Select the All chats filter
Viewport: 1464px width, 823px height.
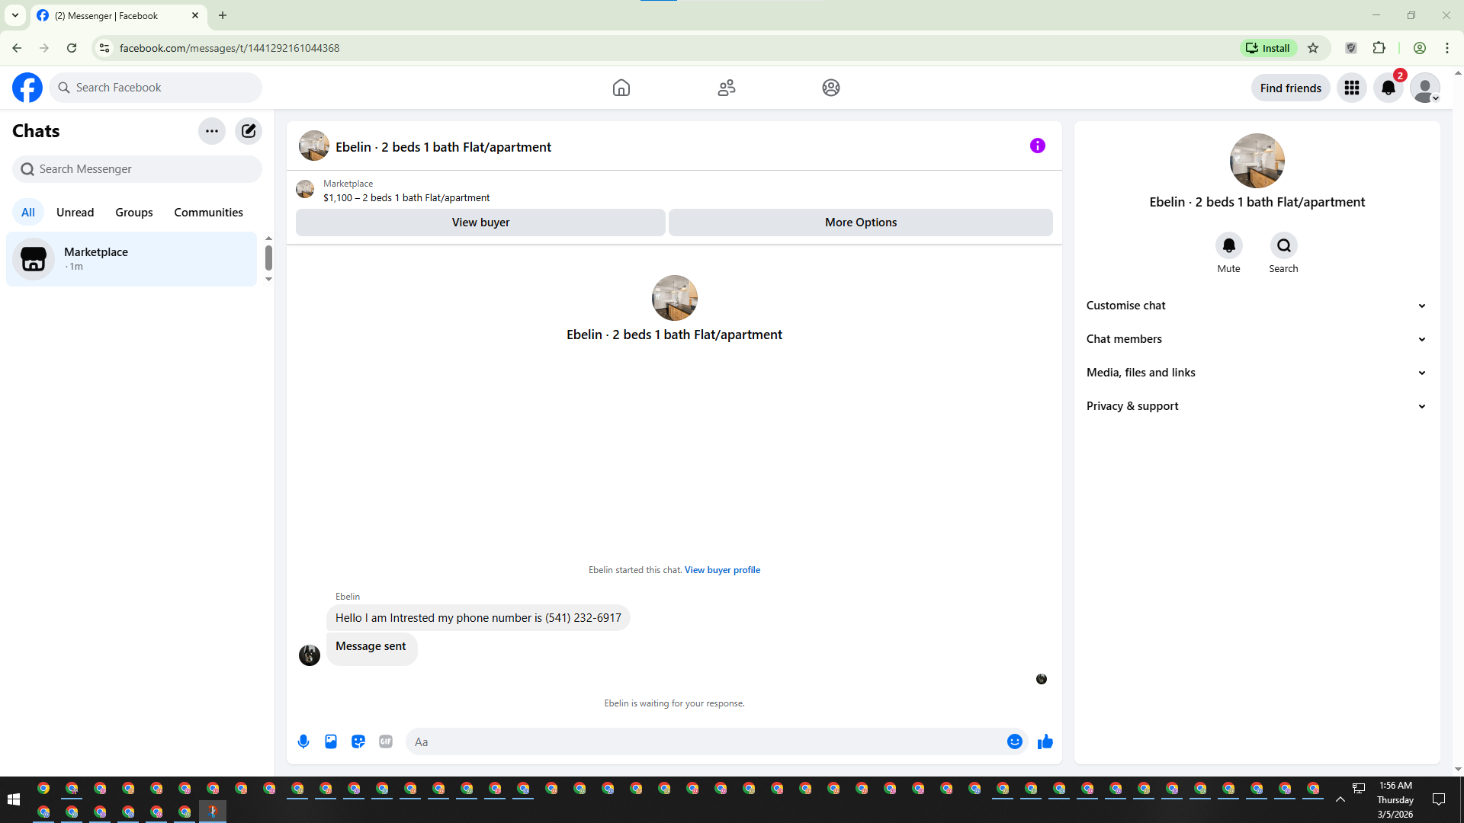28,213
